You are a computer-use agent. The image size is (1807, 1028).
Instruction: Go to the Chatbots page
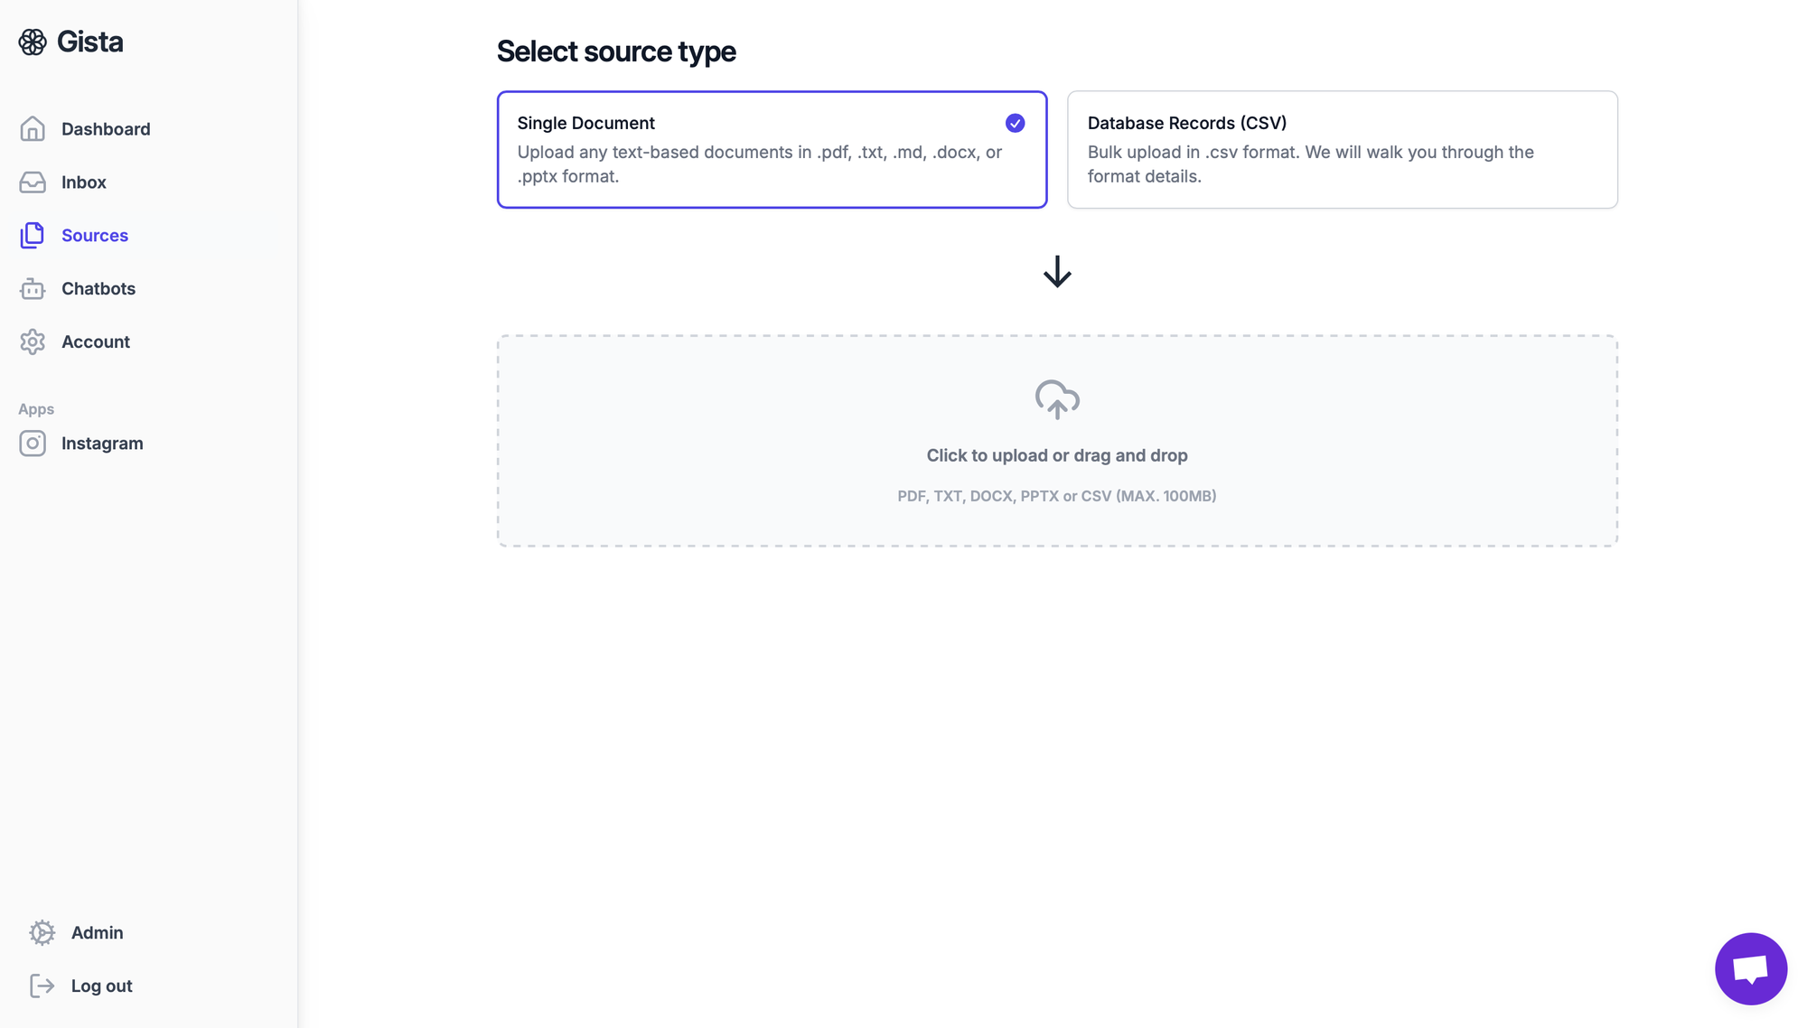[98, 289]
